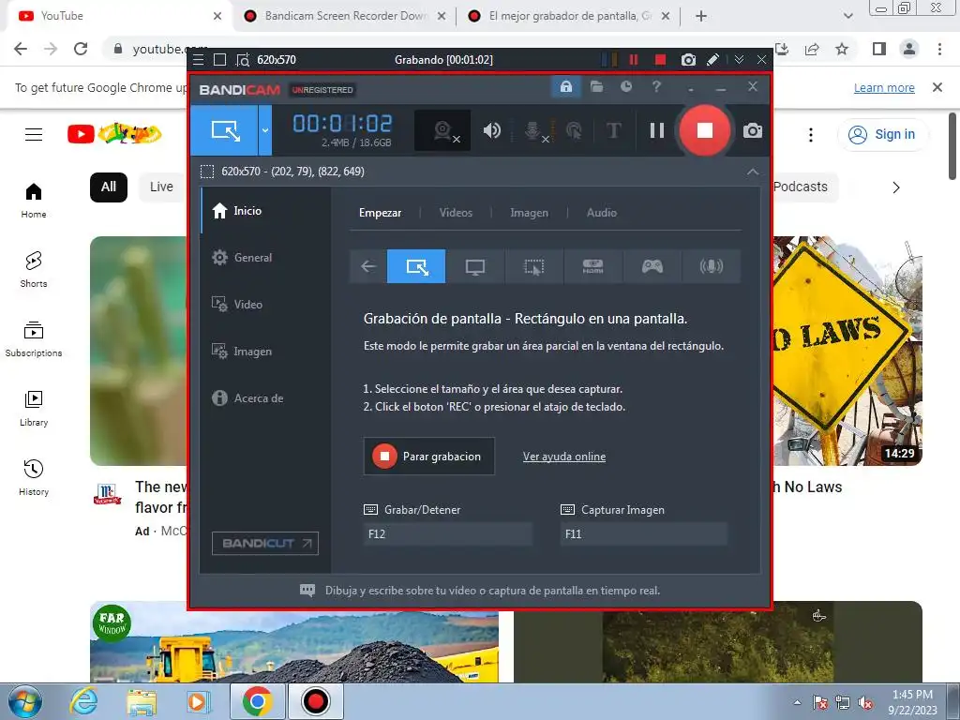960x720 pixels.
Task: Click YouTube Sign in button
Action: 882,134
